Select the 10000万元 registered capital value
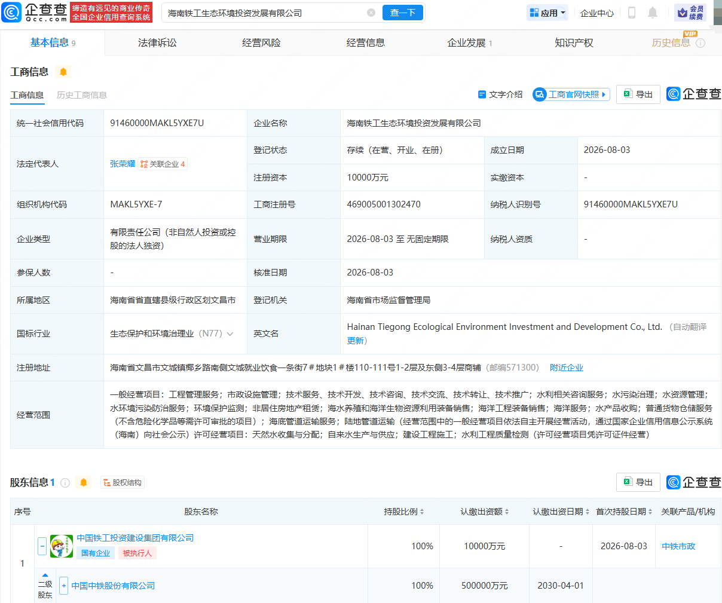722x603 pixels. click(368, 177)
